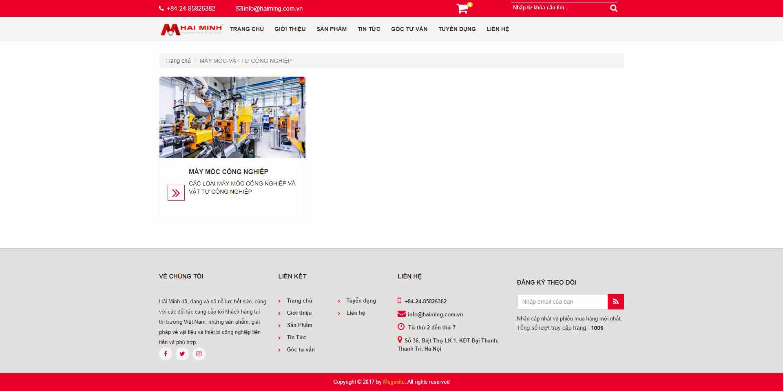Click footer email info@haiming.com.vn
This screenshot has height=391, width=783.
[435, 314]
